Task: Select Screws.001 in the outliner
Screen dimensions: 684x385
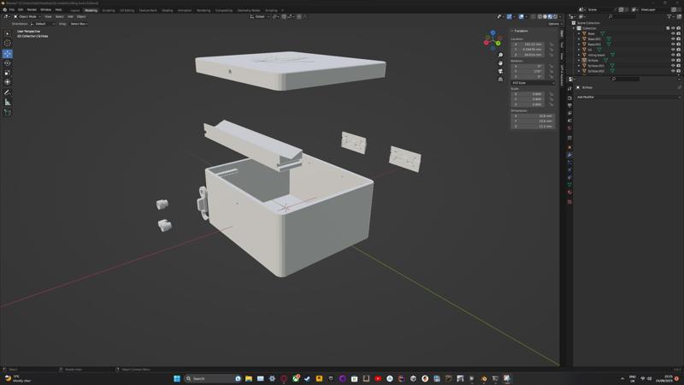Action: point(596,66)
